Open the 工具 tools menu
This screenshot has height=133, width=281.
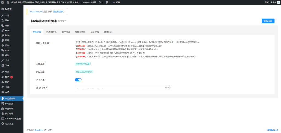tap(12, 87)
